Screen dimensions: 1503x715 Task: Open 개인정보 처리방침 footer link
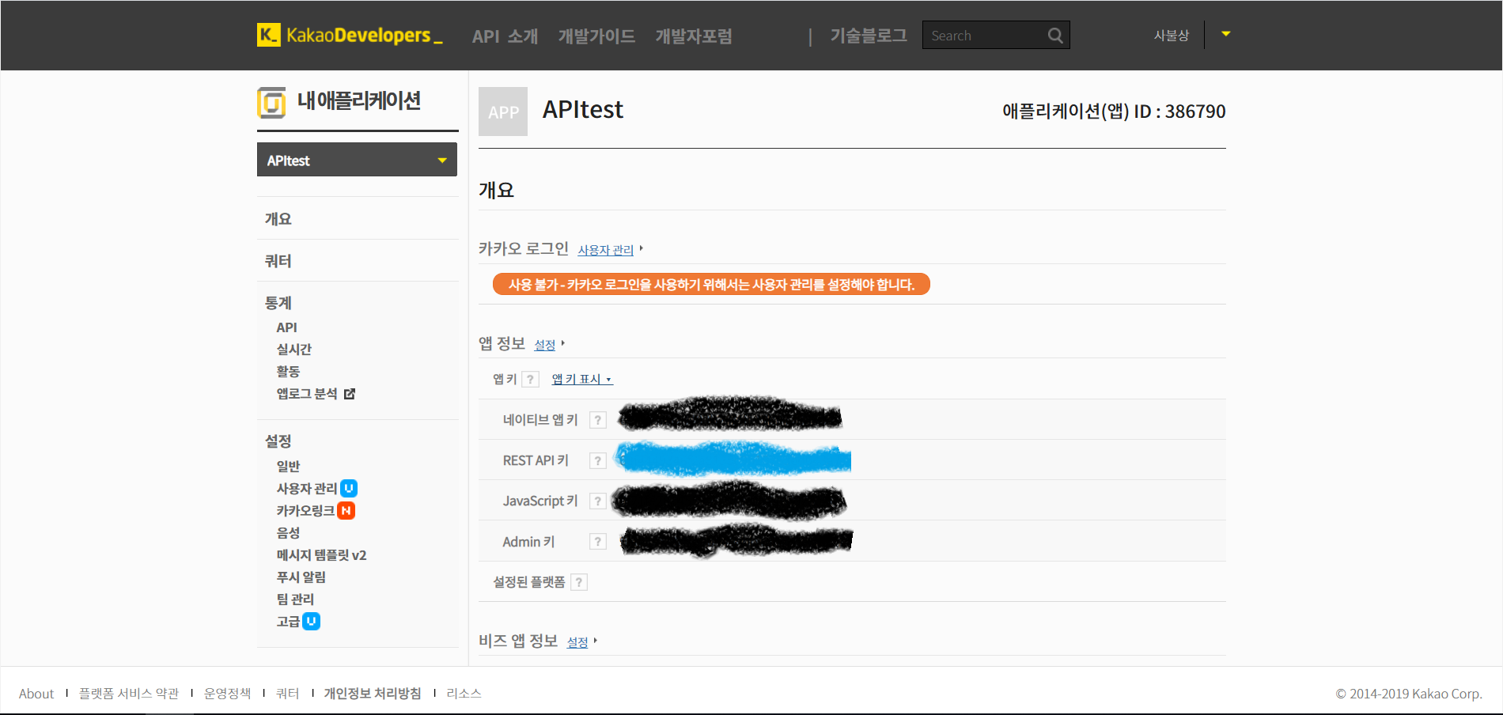(x=373, y=694)
